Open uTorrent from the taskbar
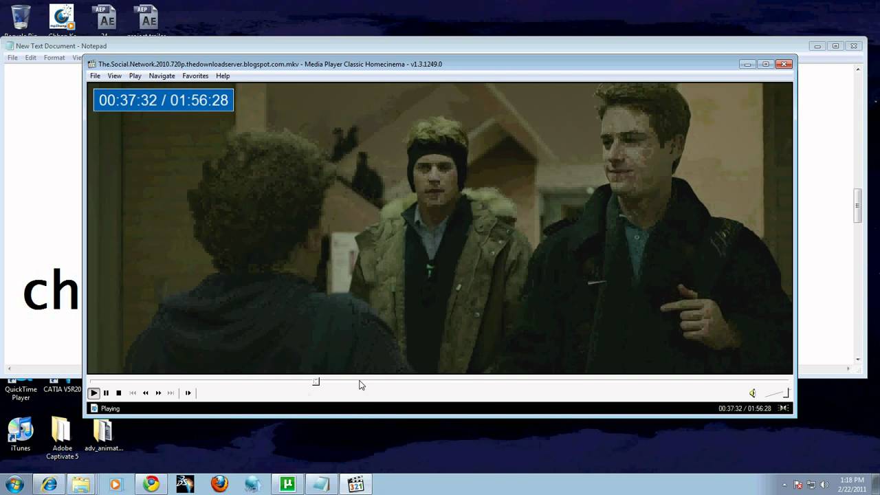The height and width of the screenshot is (495, 880). click(287, 484)
